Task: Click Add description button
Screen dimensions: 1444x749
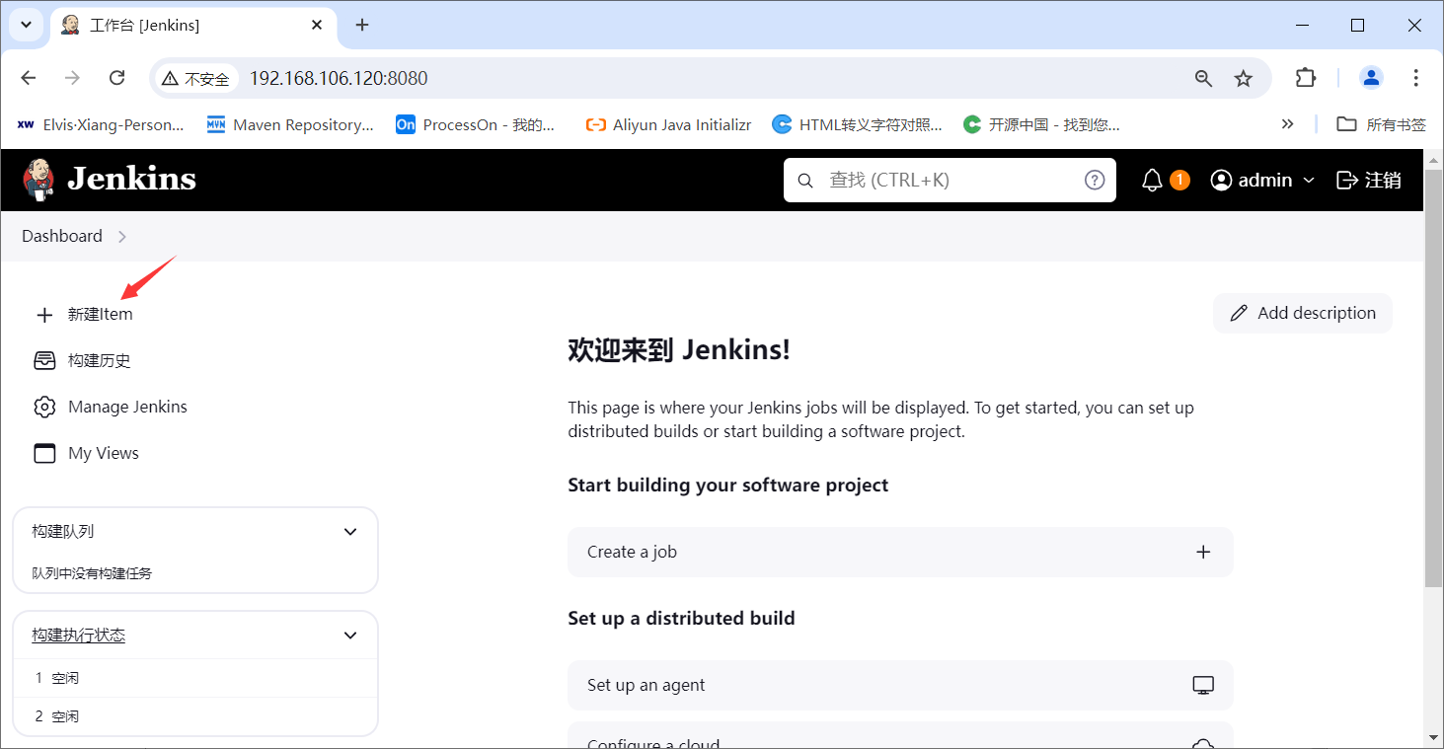Action: 1303,313
